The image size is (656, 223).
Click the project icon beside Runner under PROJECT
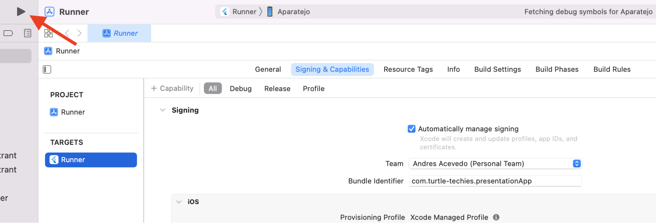(x=54, y=112)
